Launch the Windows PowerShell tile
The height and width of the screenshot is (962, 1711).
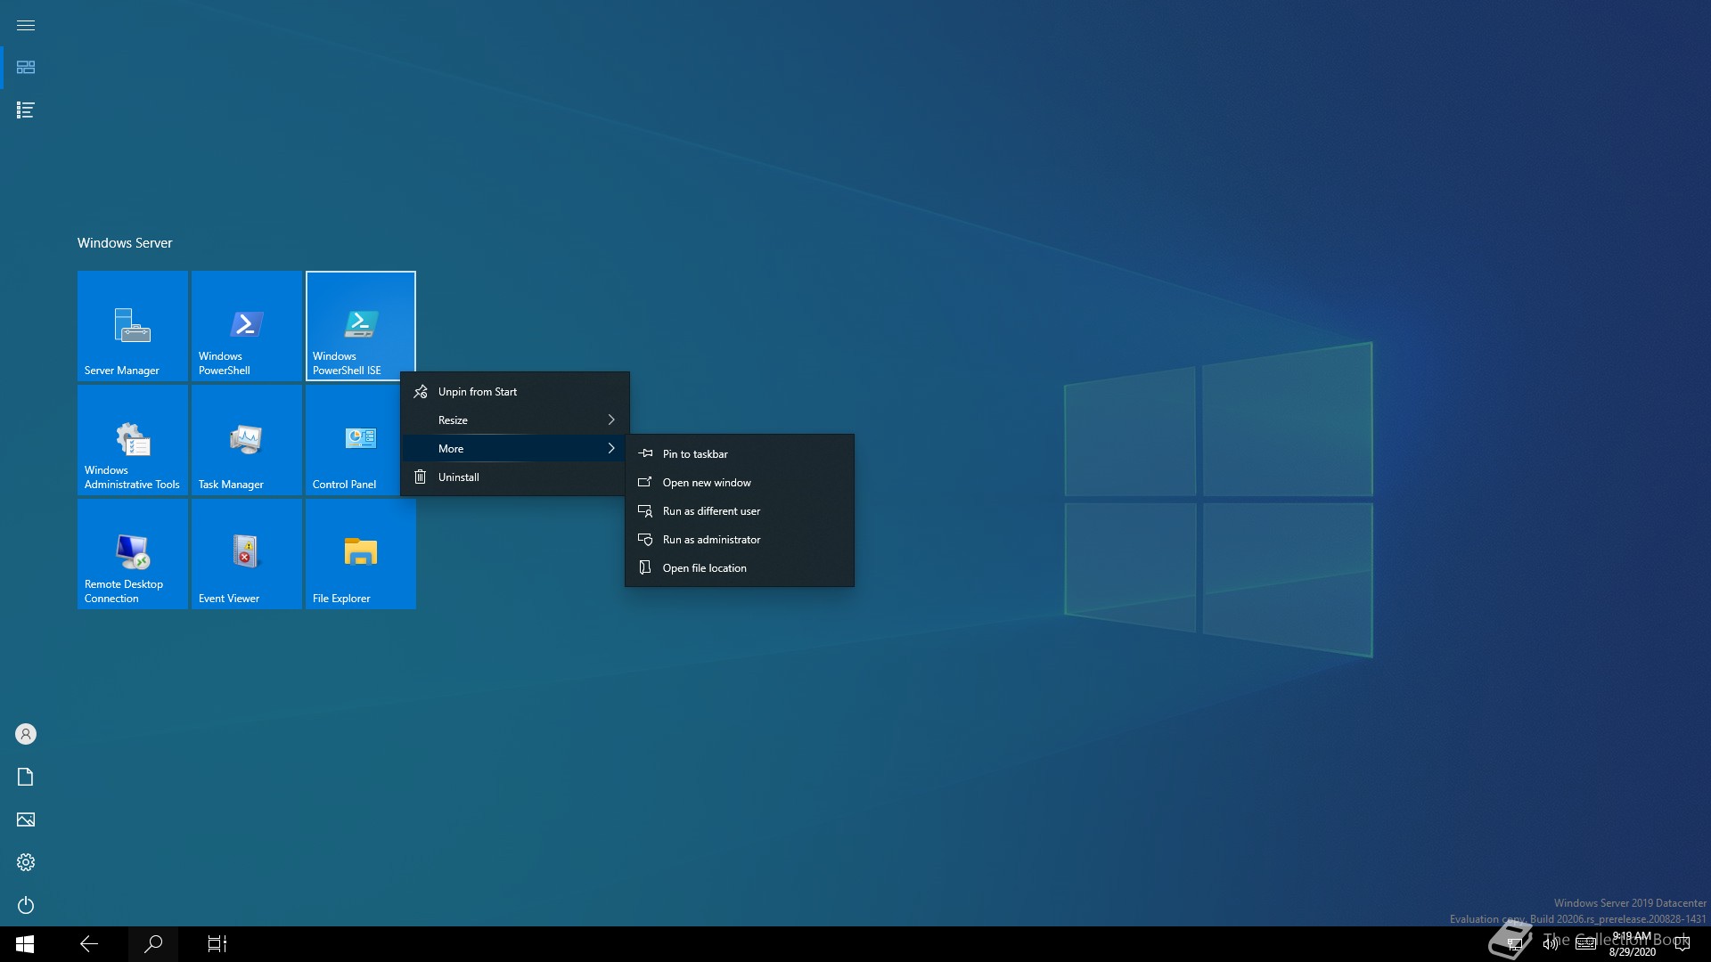pos(246,325)
